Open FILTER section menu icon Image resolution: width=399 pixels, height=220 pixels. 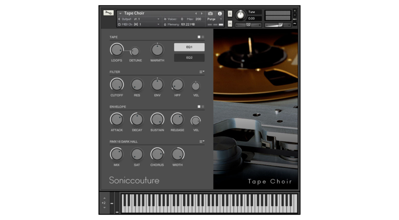click(x=202, y=72)
